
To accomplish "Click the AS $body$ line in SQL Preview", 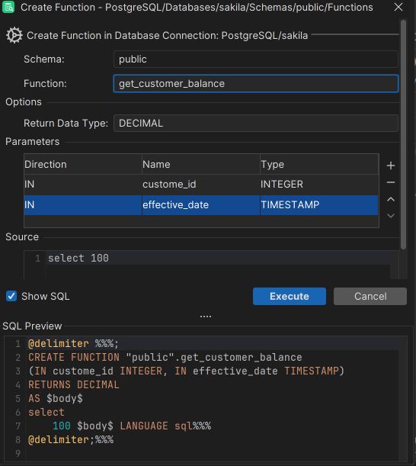I will pos(56,398).
